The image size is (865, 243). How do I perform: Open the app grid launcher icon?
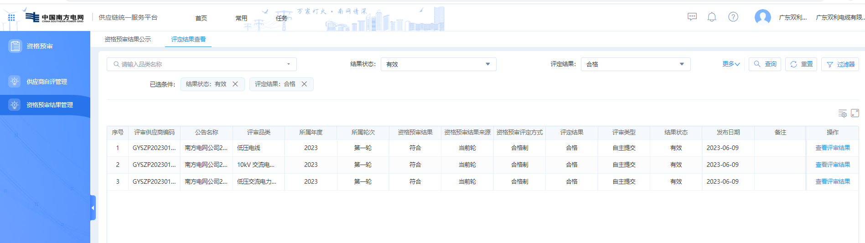point(11,17)
